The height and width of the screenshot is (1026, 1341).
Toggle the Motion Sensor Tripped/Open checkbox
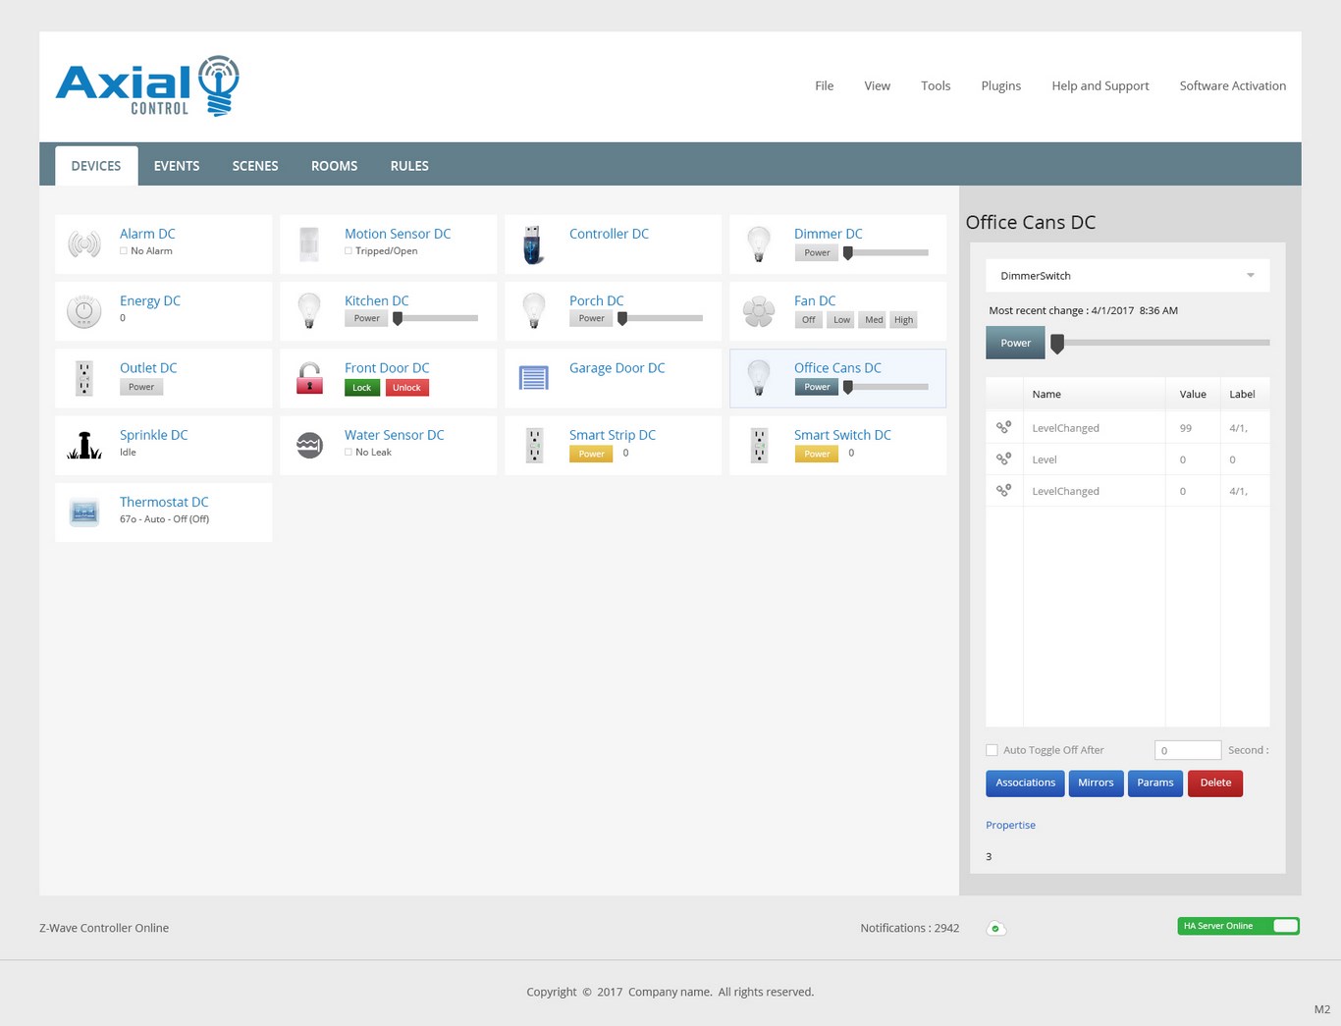(x=349, y=251)
